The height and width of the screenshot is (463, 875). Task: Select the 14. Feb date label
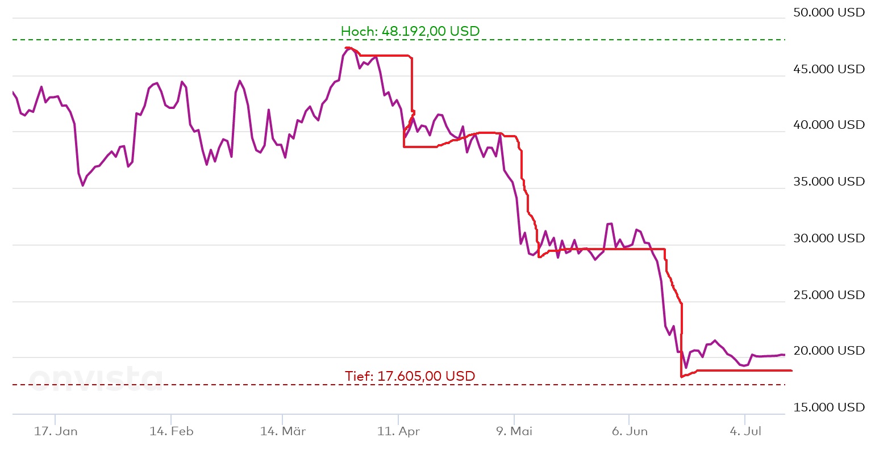(171, 431)
